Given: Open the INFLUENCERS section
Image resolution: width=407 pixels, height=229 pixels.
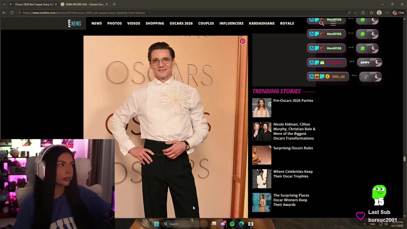Looking at the screenshot, I should coord(231,23).
